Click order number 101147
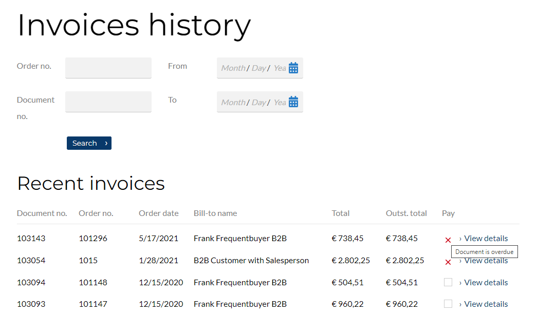Screen dimensions: 537x315 click(93, 304)
